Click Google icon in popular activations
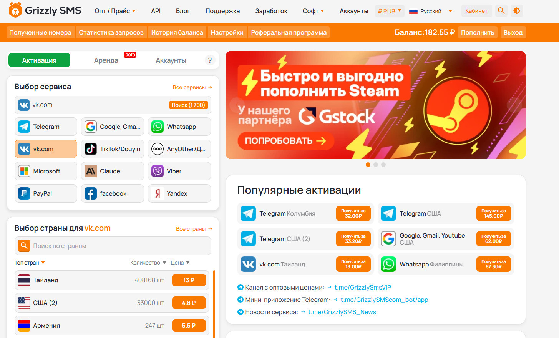The width and height of the screenshot is (559, 338). 388,239
